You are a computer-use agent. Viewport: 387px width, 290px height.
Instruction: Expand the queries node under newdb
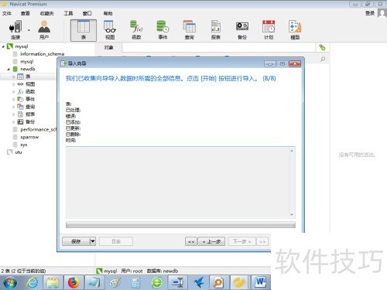point(14,107)
